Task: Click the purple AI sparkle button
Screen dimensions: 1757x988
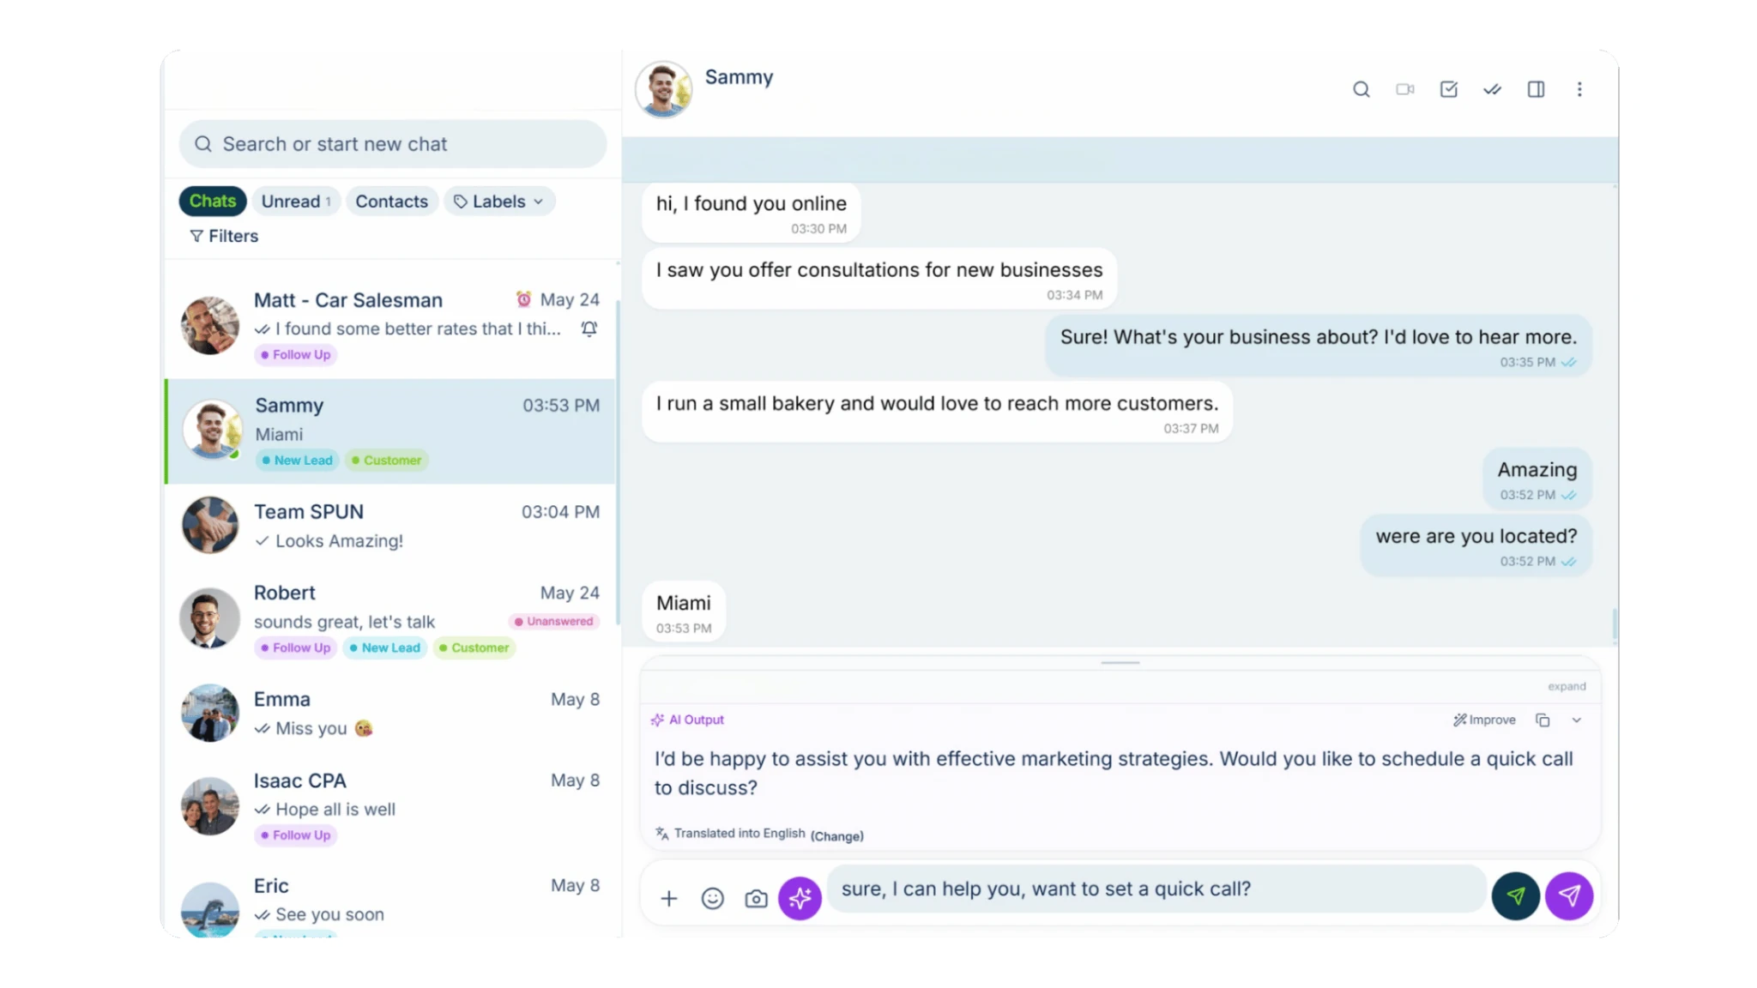Action: point(800,898)
